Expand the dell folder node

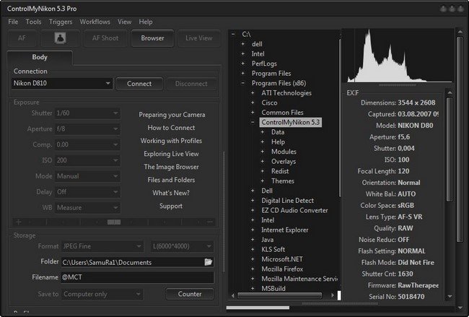click(243, 44)
